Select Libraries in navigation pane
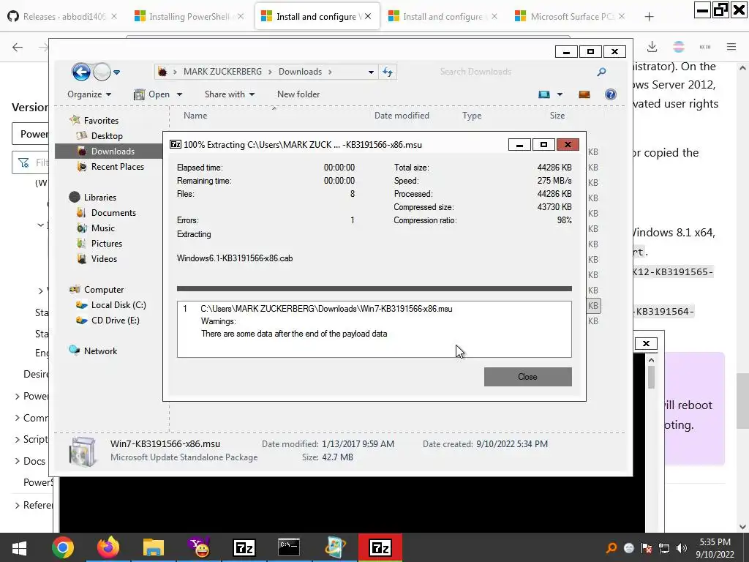Image resolution: width=749 pixels, height=562 pixels. (99, 197)
